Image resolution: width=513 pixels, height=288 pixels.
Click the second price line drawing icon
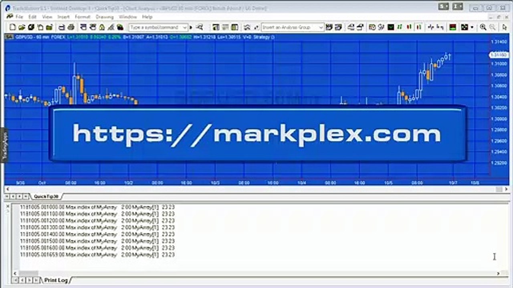tap(440, 27)
